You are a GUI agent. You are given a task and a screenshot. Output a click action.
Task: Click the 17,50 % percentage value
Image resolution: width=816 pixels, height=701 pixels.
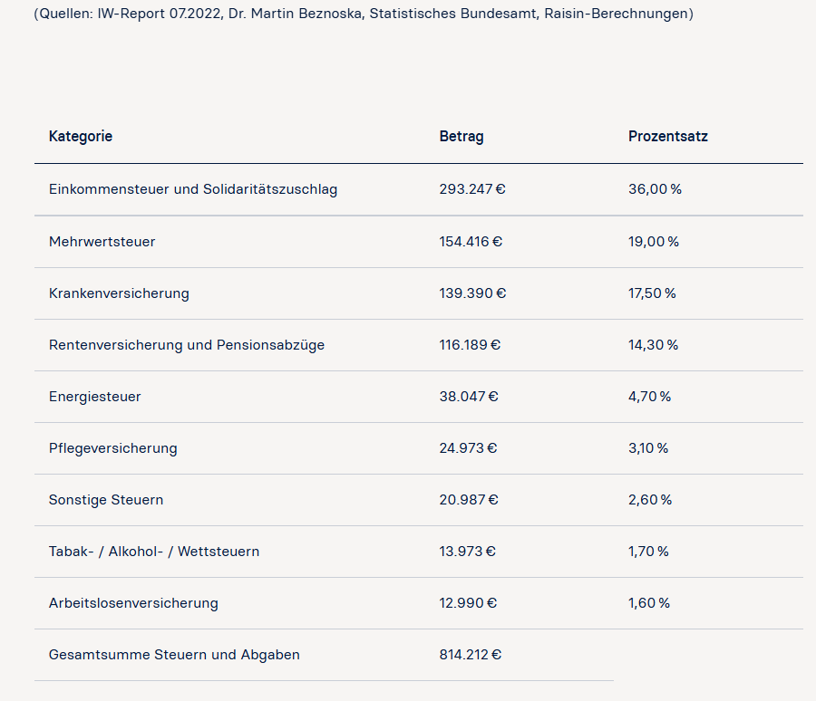pos(652,293)
